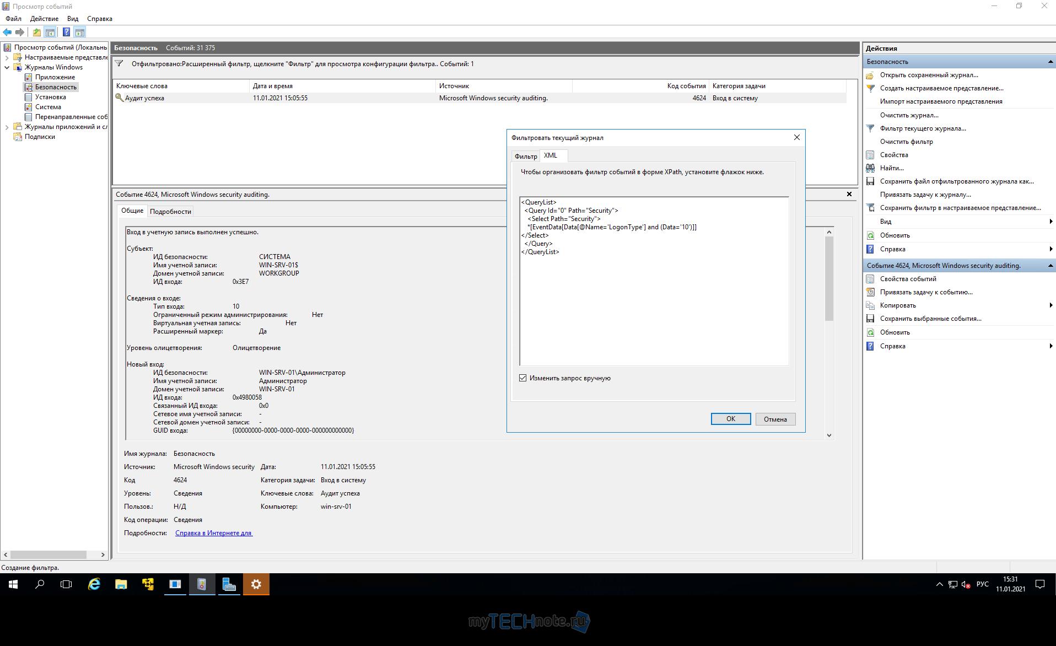The image size is (1056, 646).
Task: Click the forward arrow toolbar icon
Action: coord(20,32)
